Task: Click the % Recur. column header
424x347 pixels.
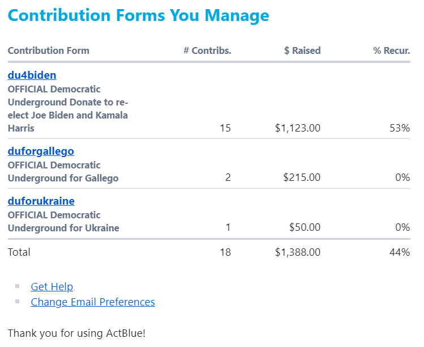Action: pyautogui.click(x=391, y=50)
